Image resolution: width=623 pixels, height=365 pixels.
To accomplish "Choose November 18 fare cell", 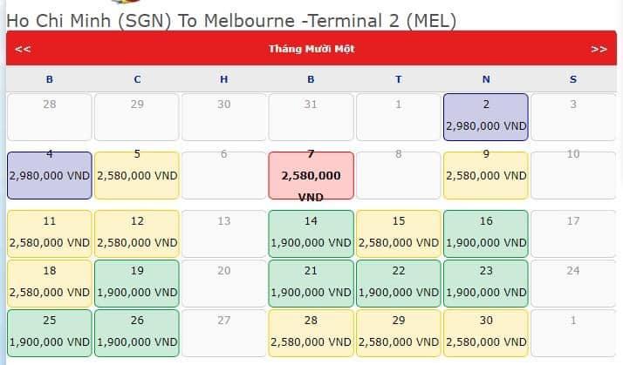I will pos(50,284).
